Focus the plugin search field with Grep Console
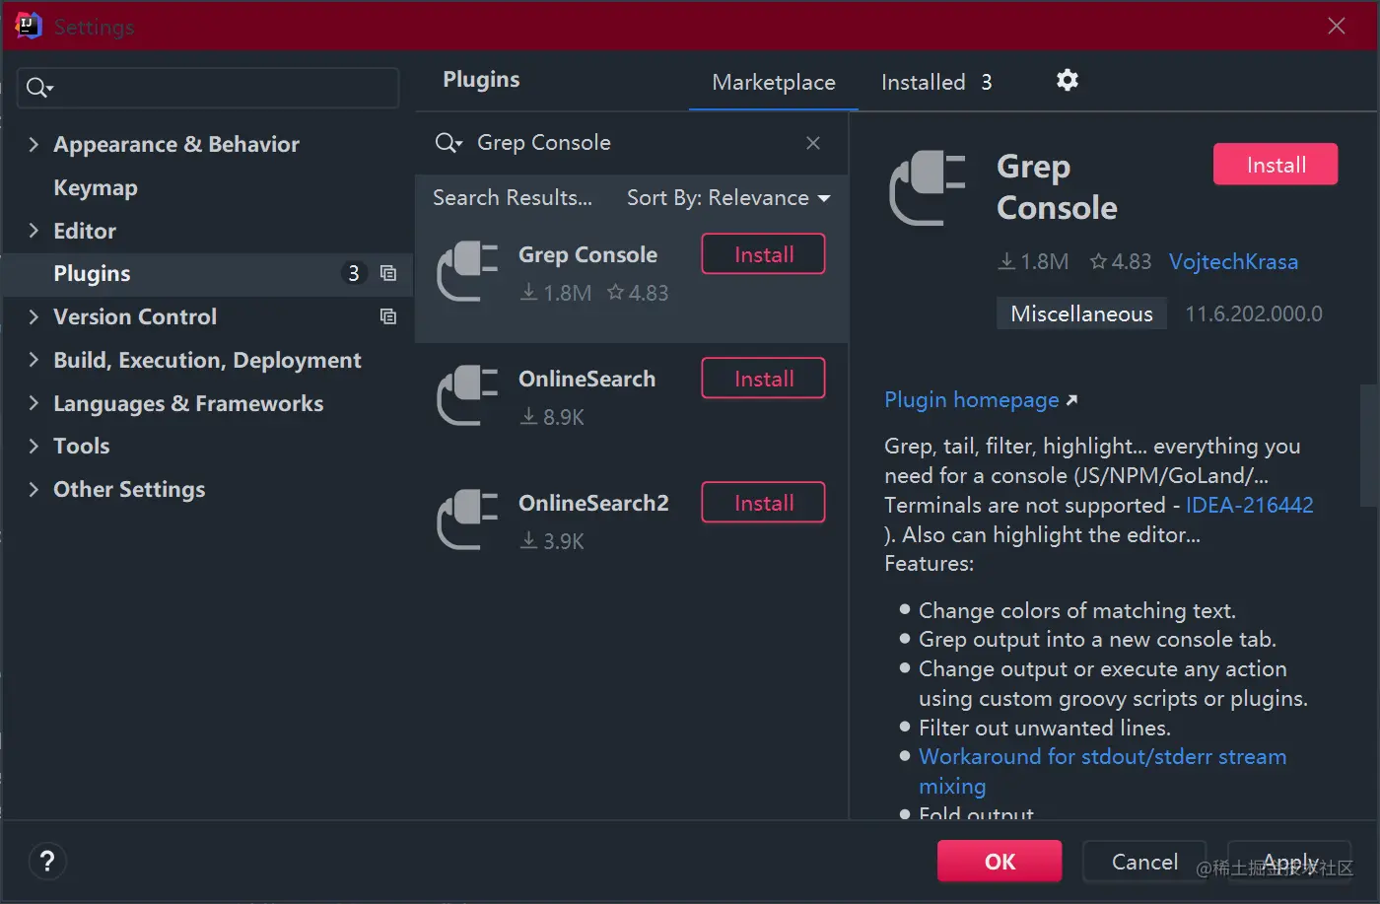This screenshot has height=904, width=1380. click(x=632, y=143)
